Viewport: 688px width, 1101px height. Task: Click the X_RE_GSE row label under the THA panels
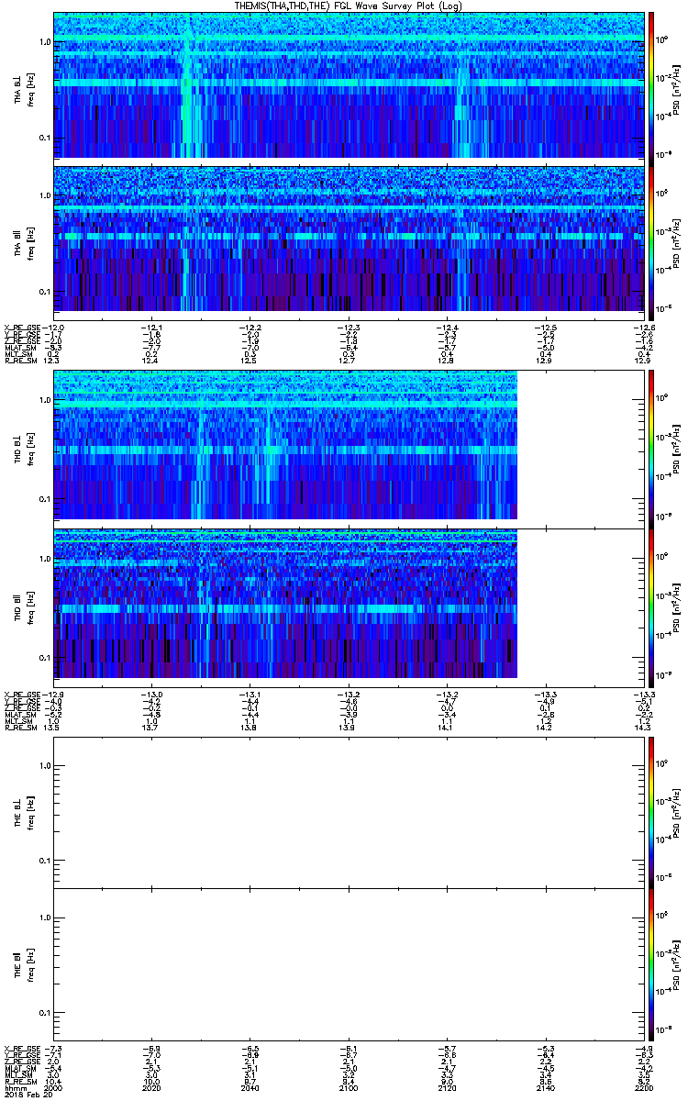tap(22, 328)
